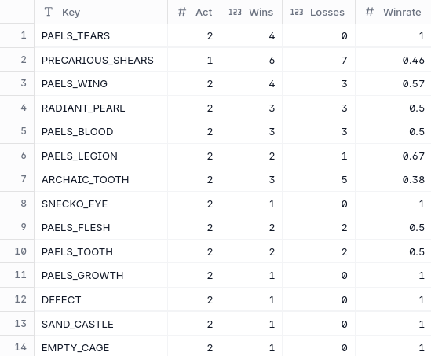Select the ARCHAIC_TOOTH cell
431x356 pixels.
click(x=100, y=180)
